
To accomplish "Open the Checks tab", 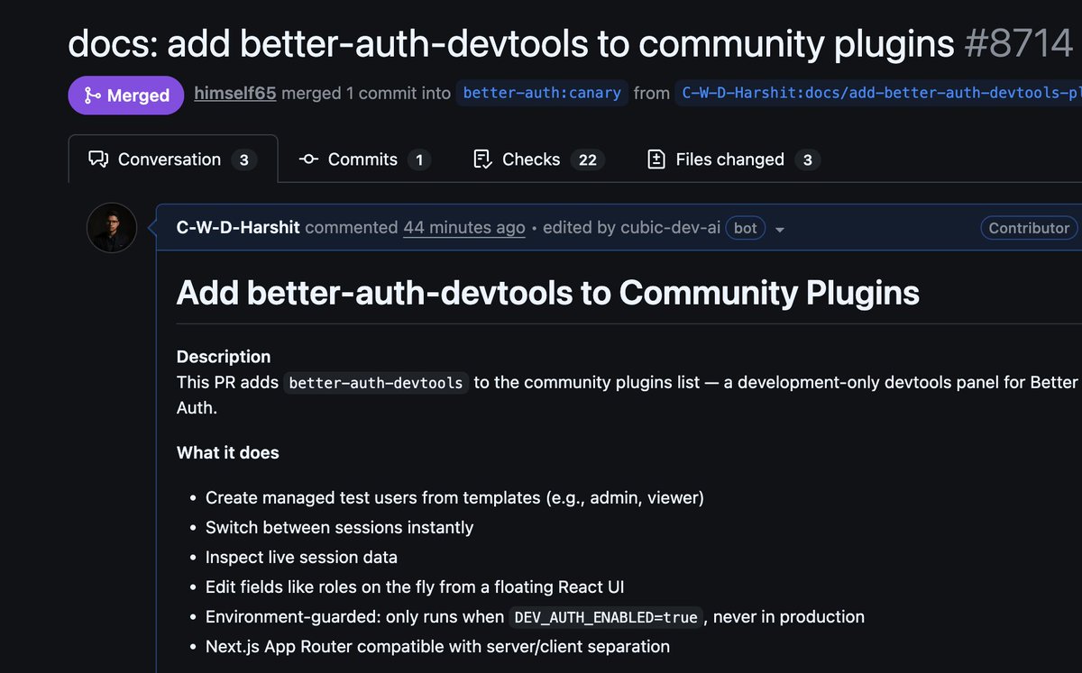I will [538, 159].
